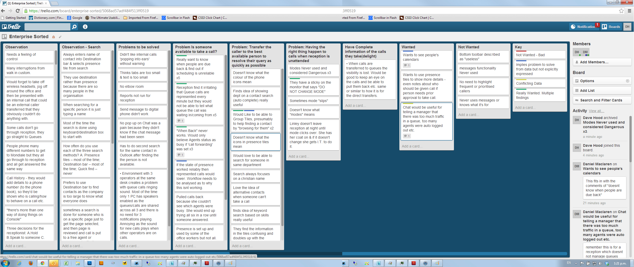Viewport: 634px width, 267px height.
Task: Click the DM member avatar under Members
Action: 585,52
